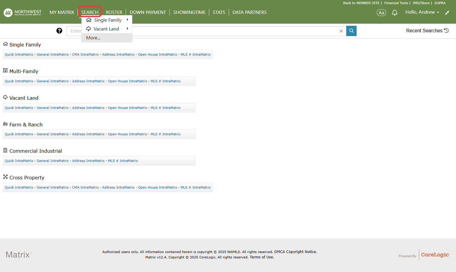Click the Northwest MLS logo

pyautogui.click(x=22, y=12)
